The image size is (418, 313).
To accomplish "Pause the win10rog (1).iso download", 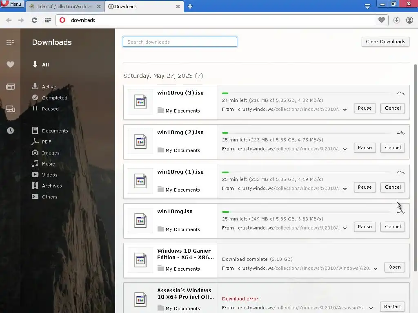I will tap(365, 187).
